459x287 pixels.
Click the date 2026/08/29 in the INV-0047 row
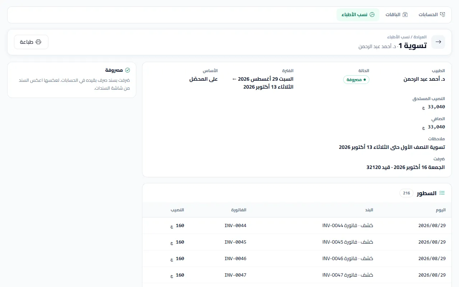point(432,275)
